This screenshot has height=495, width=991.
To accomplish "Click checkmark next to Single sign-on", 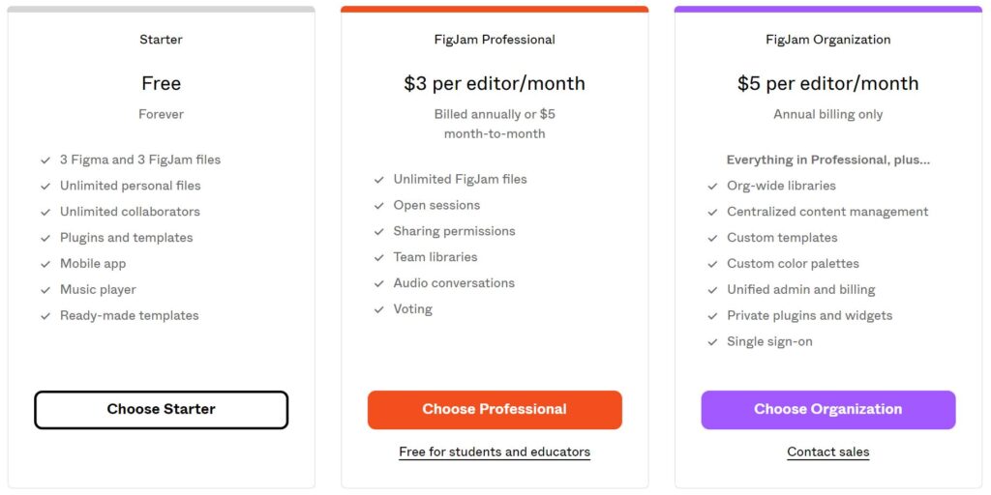I will click(x=713, y=342).
